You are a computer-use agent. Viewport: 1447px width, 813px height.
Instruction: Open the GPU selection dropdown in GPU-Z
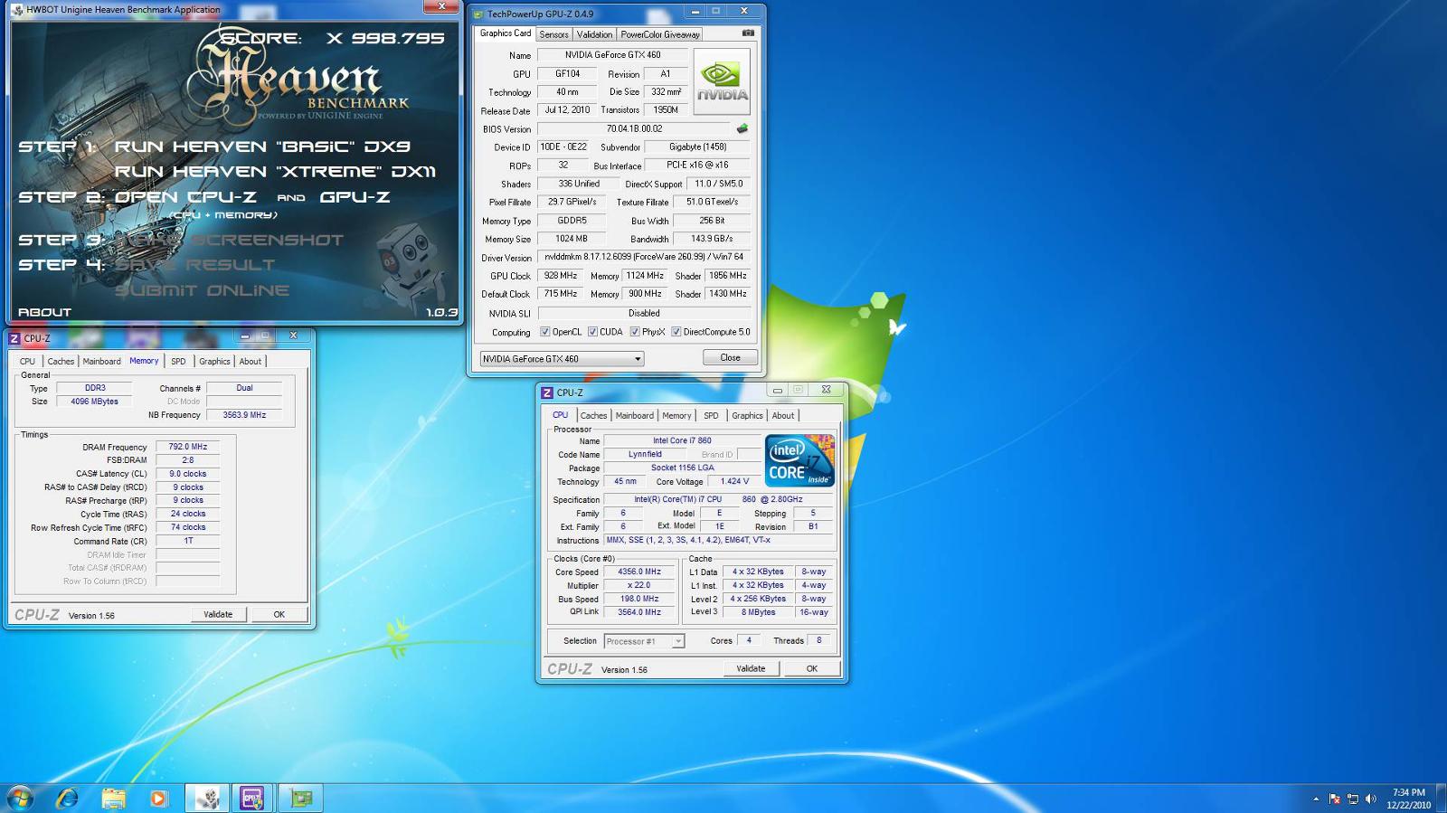562,359
